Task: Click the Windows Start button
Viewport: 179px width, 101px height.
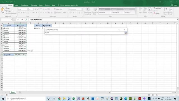Action: pyautogui.click(x=3, y=98)
